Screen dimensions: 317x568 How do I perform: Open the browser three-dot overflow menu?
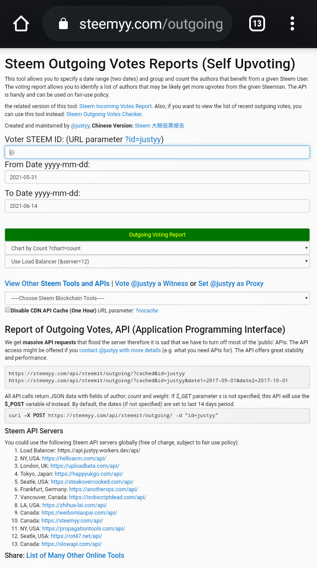tap(292, 23)
